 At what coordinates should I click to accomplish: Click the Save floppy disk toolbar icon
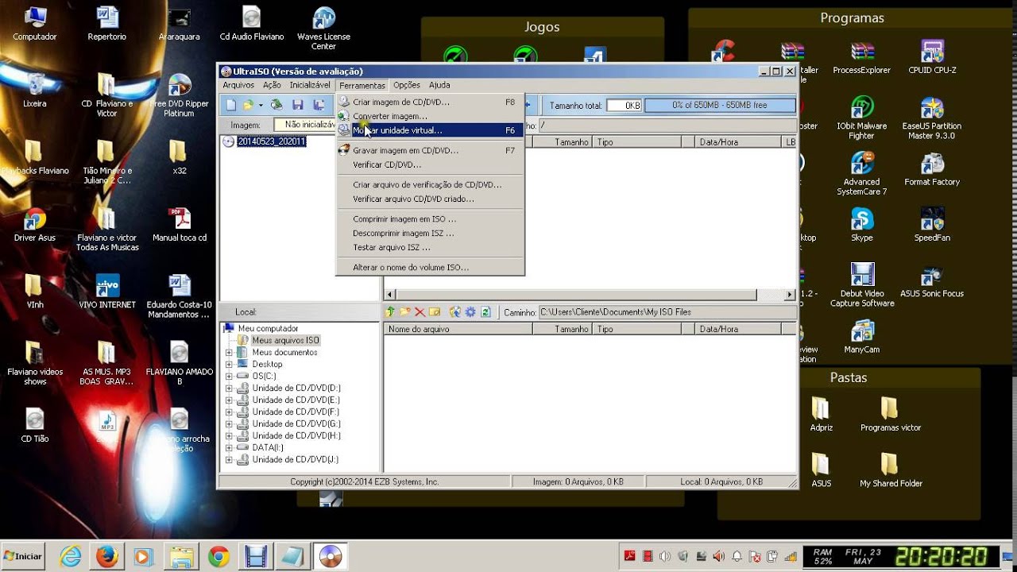[298, 105]
